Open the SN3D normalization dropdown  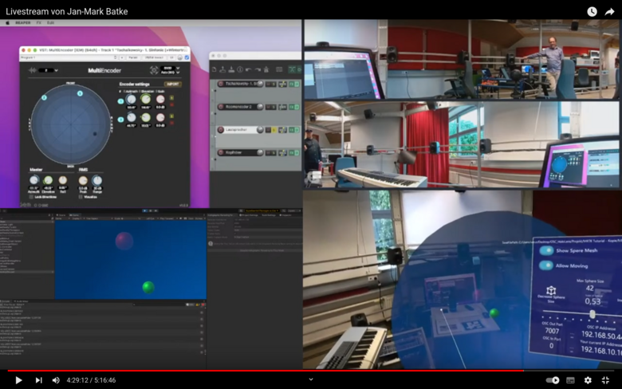click(x=171, y=69)
